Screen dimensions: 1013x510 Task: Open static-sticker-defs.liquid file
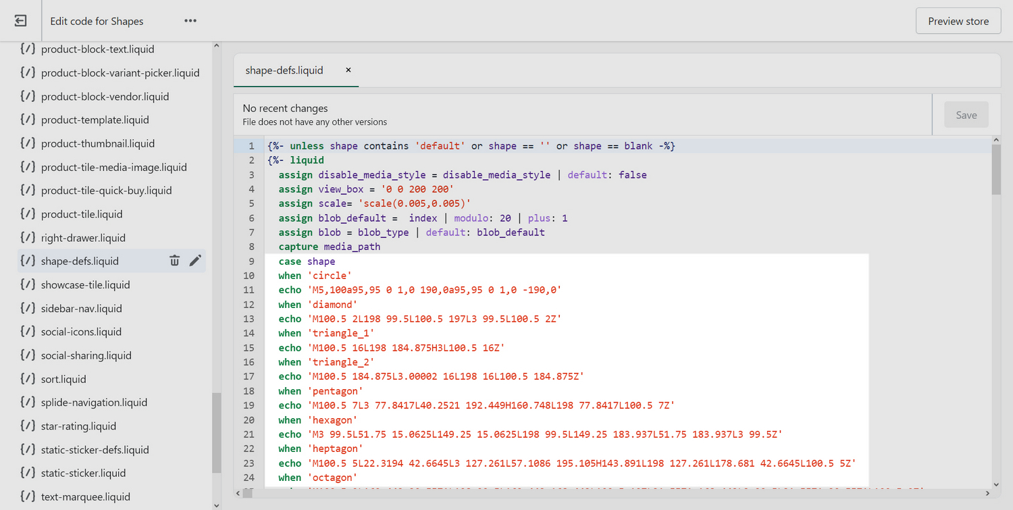pyautogui.click(x=95, y=449)
